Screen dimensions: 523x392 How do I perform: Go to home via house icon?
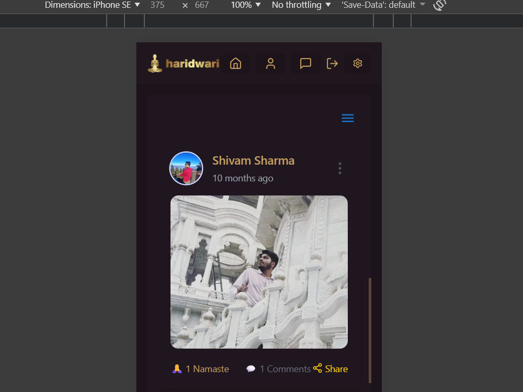click(x=235, y=63)
